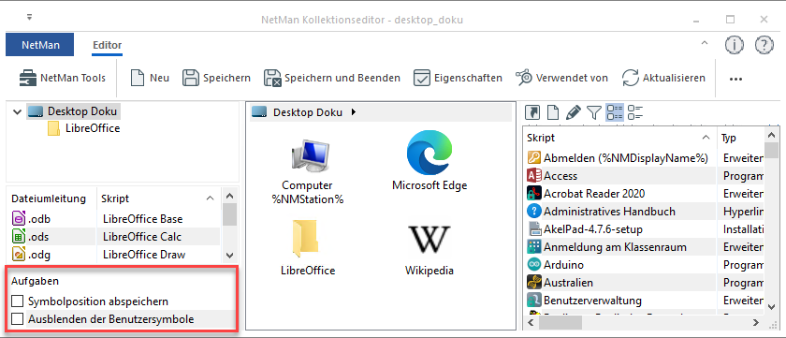
Task: Click the pencil edit icon above the script list
Action: (573, 111)
